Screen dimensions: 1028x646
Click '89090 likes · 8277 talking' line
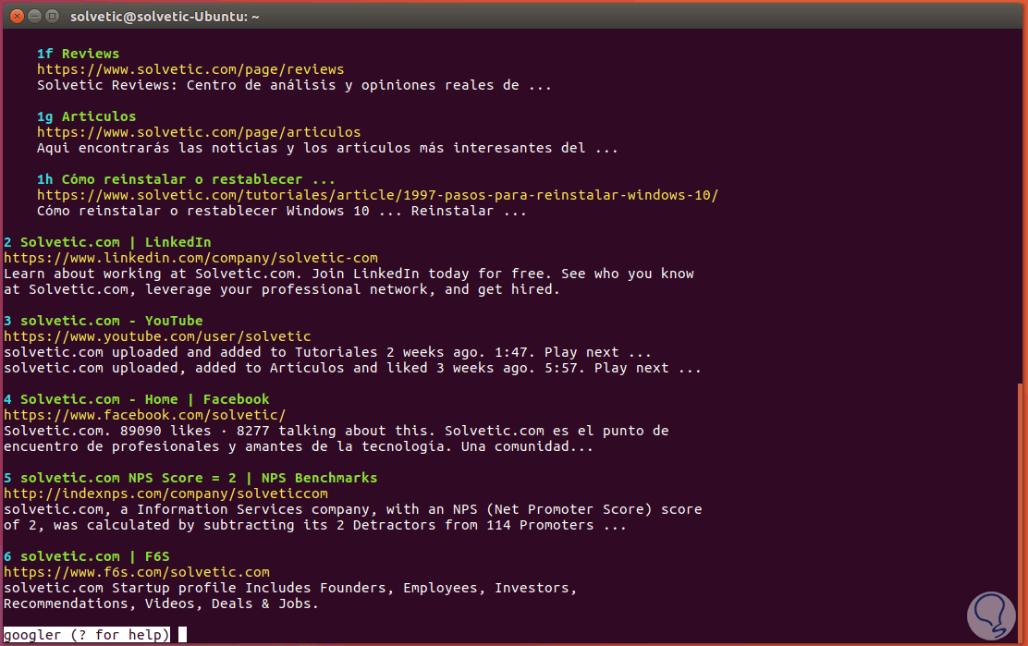(x=337, y=431)
